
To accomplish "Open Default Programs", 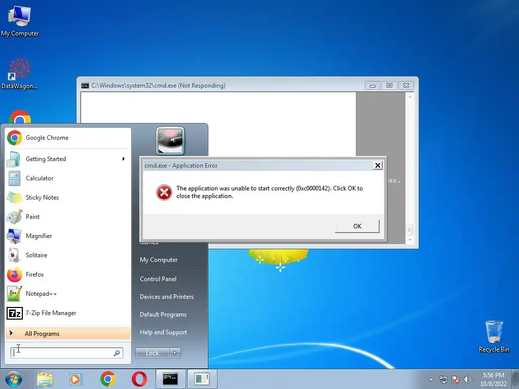I will (163, 315).
